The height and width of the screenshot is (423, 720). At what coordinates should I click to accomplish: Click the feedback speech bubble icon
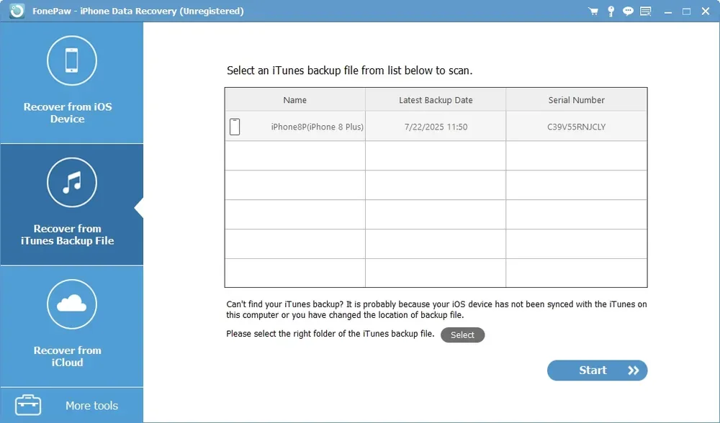(628, 12)
